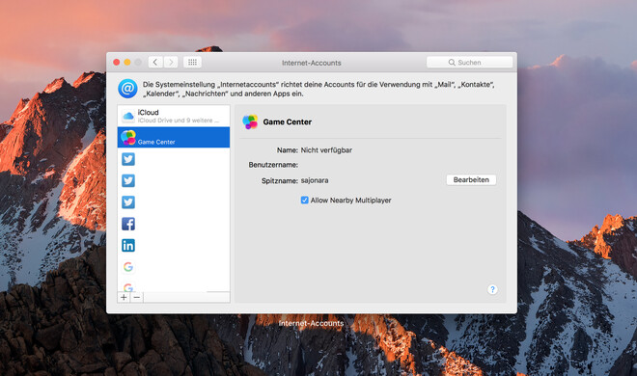The image size is (637, 376).
Task: Focus the Suchen search field
Action: click(x=469, y=62)
